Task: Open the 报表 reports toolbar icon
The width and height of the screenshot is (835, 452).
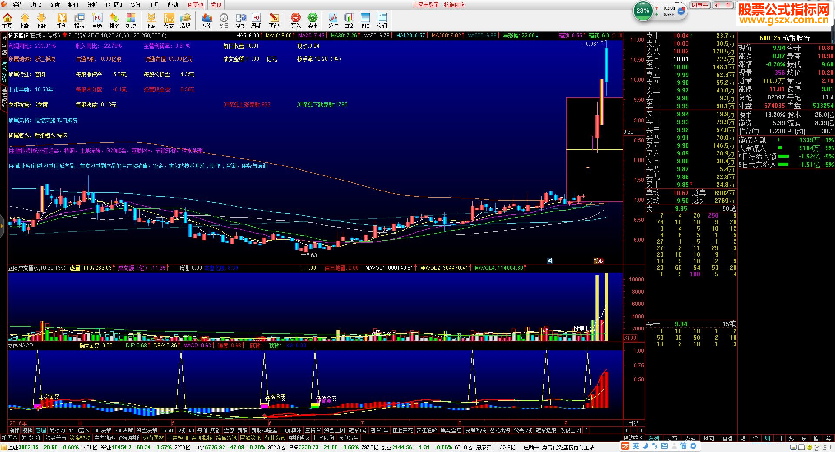Action: (x=80, y=20)
